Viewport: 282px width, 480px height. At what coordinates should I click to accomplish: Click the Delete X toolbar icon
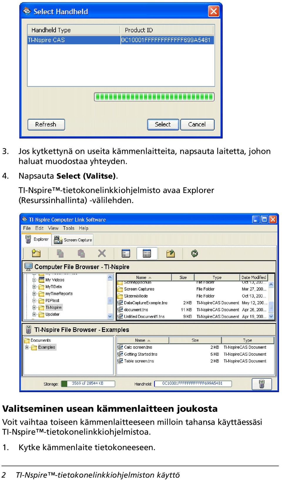coord(102,253)
